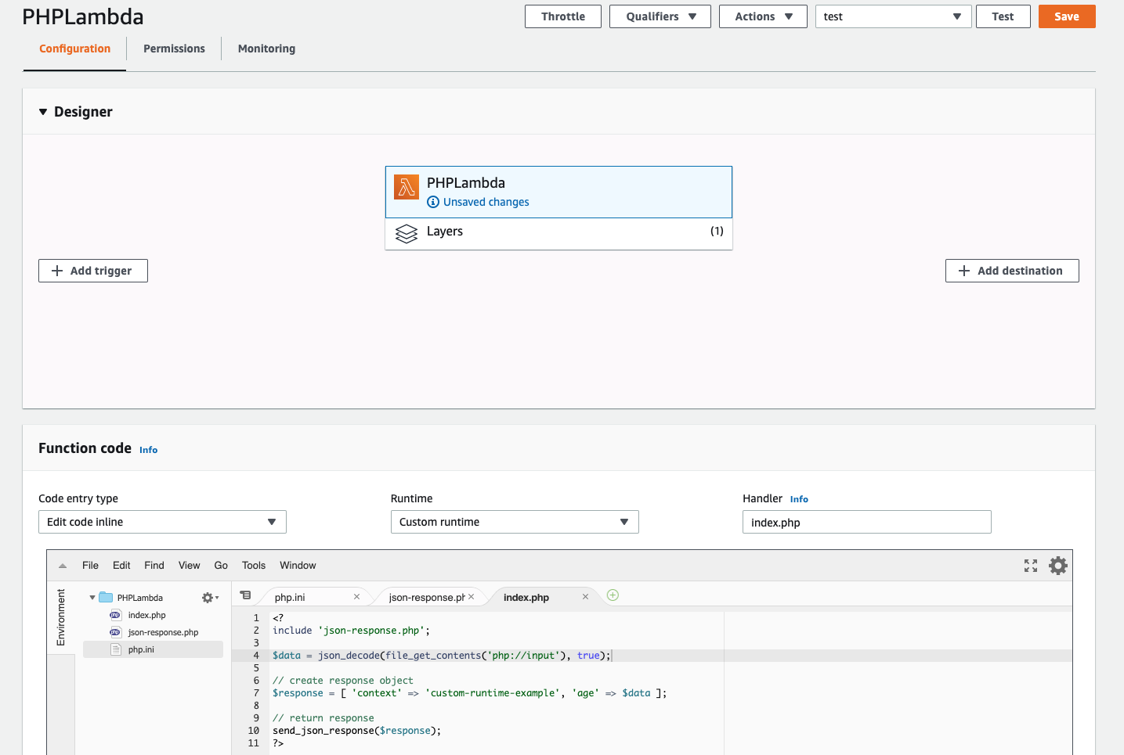Click the orange Lambda function icon

click(406, 187)
